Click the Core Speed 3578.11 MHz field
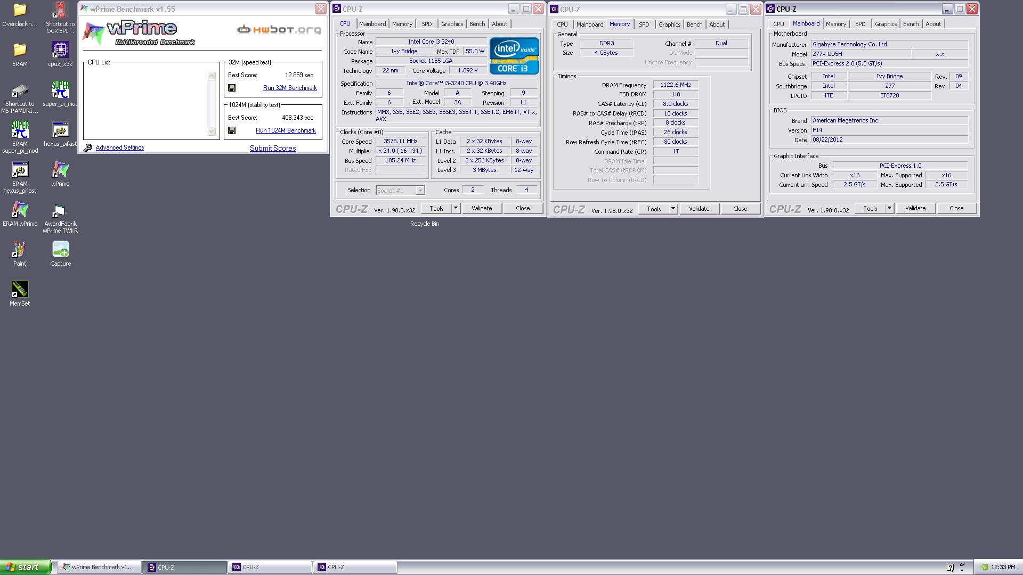The width and height of the screenshot is (1023, 575). point(401,141)
